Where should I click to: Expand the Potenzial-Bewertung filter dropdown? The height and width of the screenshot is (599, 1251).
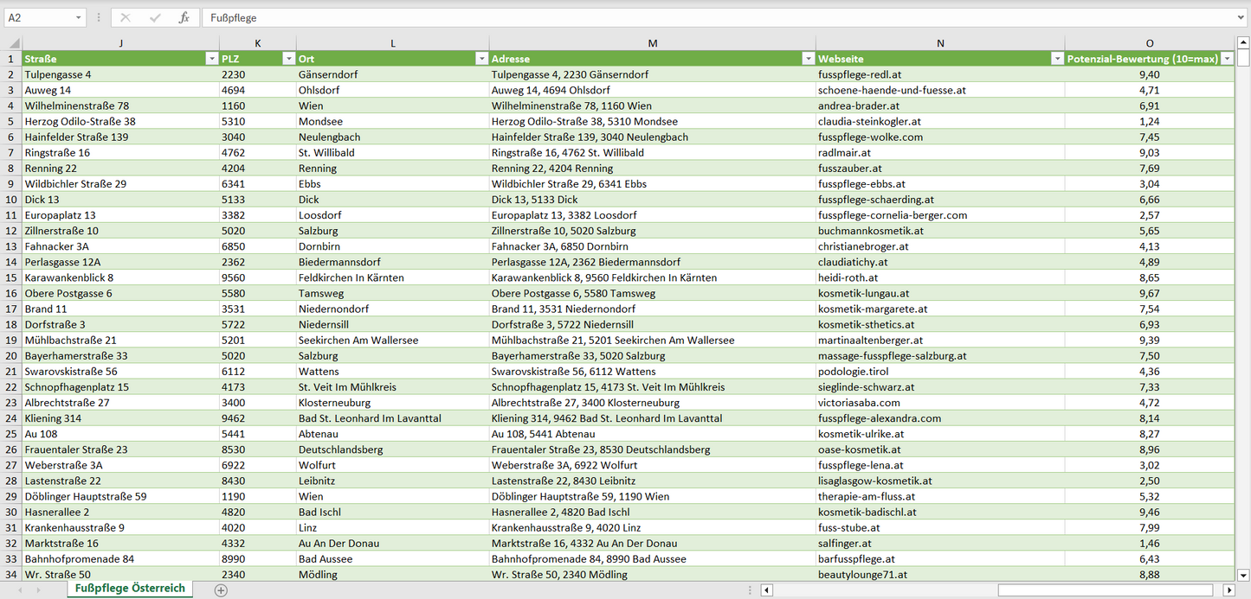click(1227, 59)
